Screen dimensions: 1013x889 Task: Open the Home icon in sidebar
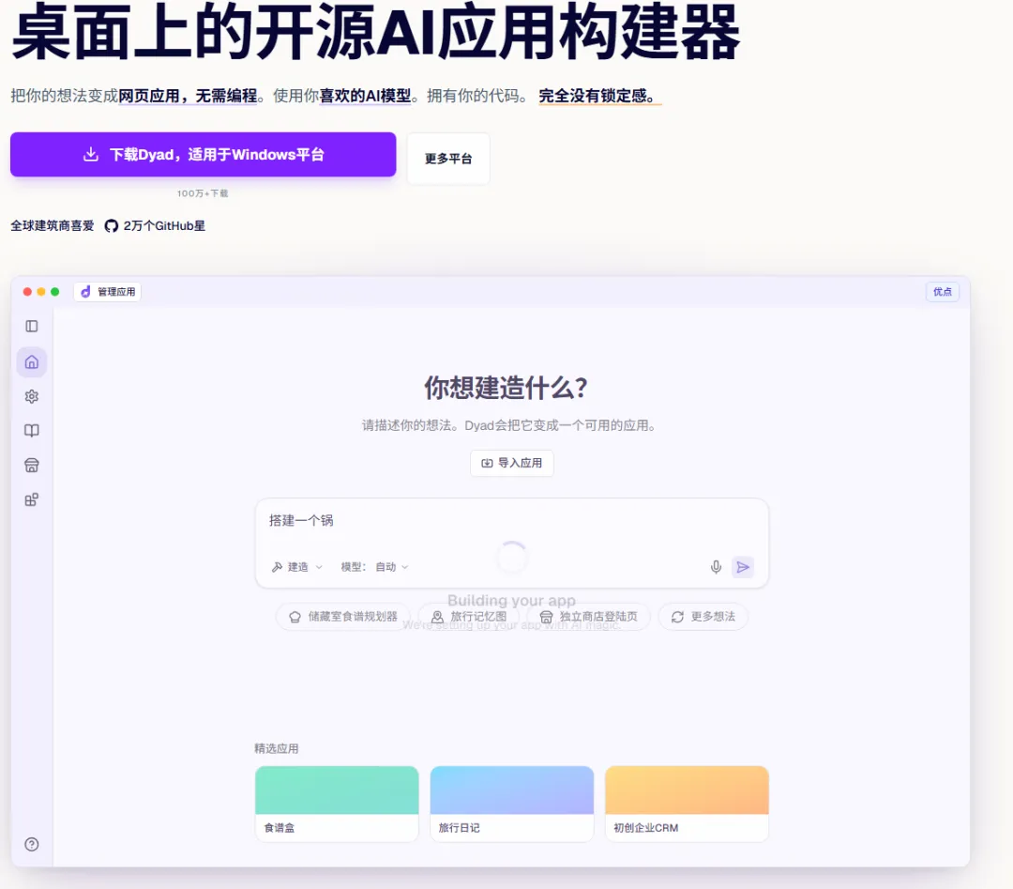32,362
